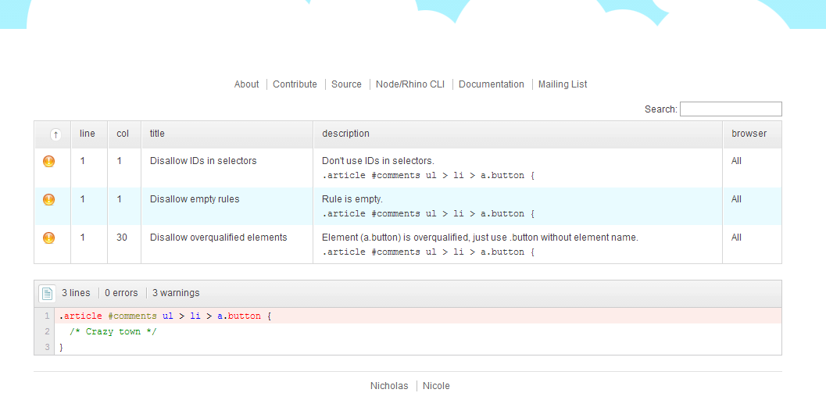Click the Rule is empty description
This screenshot has width=826, height=418.
pos(352,199)
